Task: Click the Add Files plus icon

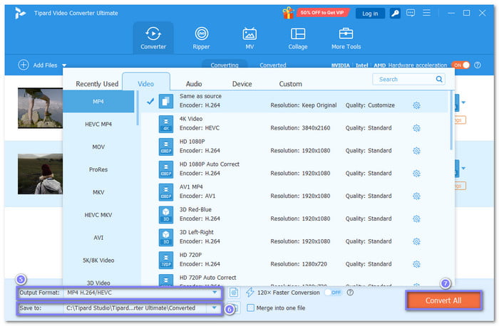Action: [24, 65]
